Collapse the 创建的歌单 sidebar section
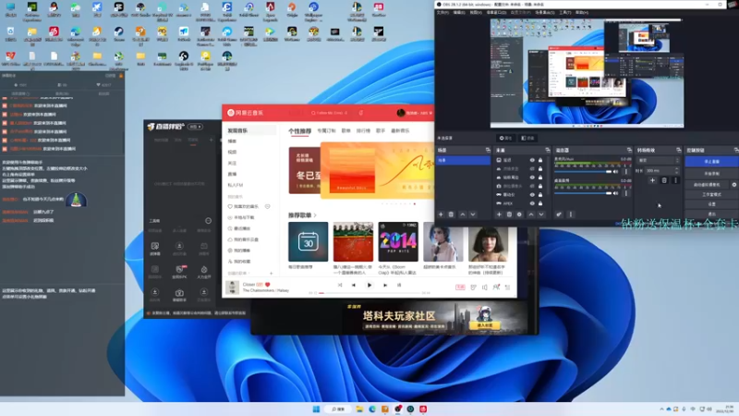This screenshot has width=739, height=416. point(238,273)
